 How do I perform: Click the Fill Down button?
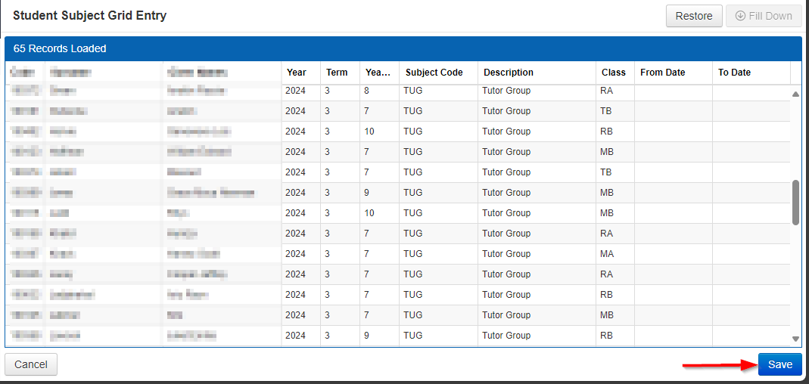[x=764, y=16]
